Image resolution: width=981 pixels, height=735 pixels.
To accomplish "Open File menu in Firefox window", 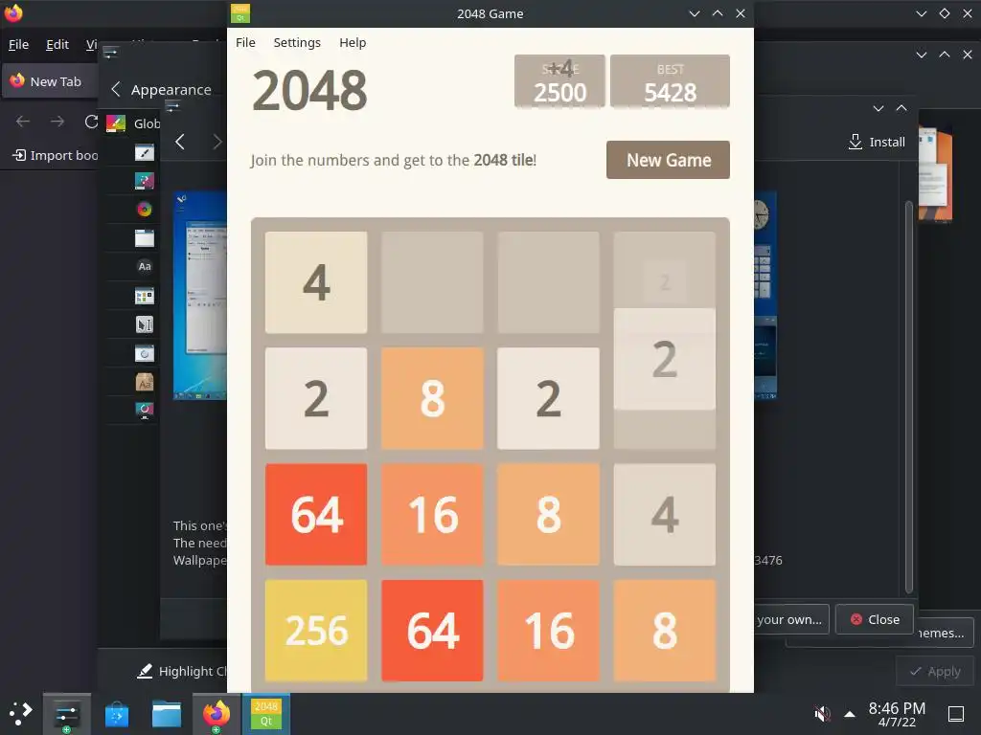I will pos(18,44).
